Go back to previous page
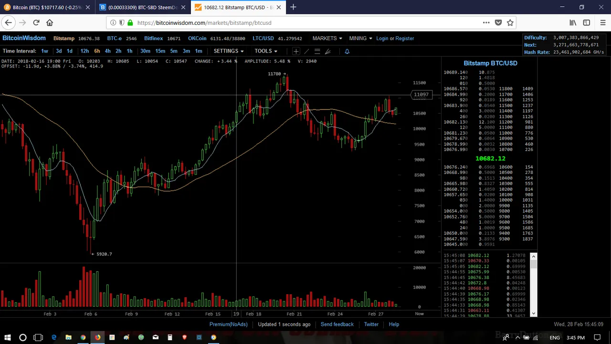Screen dimensions: 611x344 click(x=8, y=22)
